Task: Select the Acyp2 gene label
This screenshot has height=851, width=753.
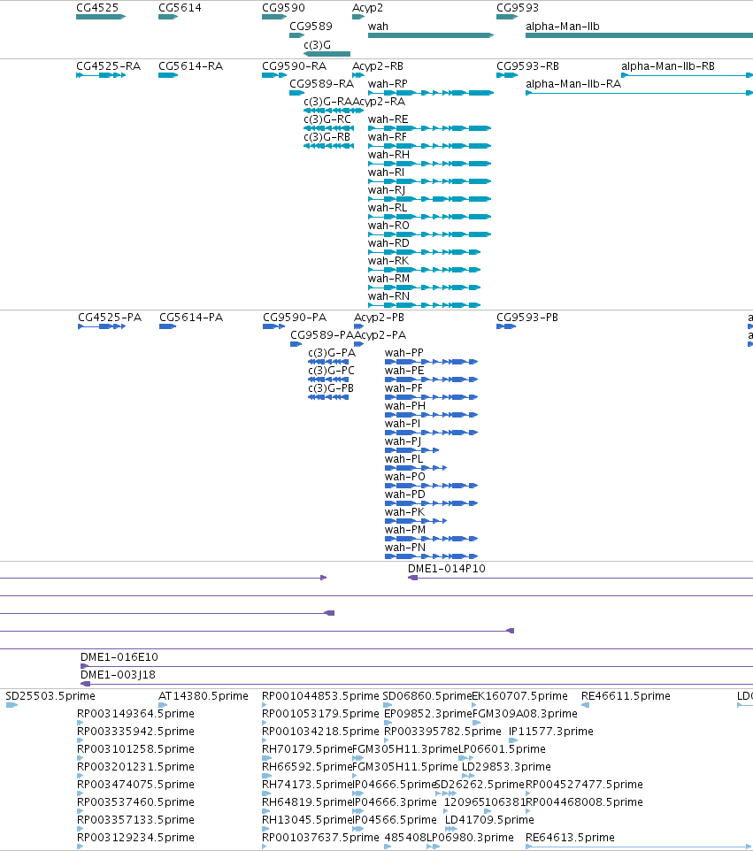Action: pos(367,8)
